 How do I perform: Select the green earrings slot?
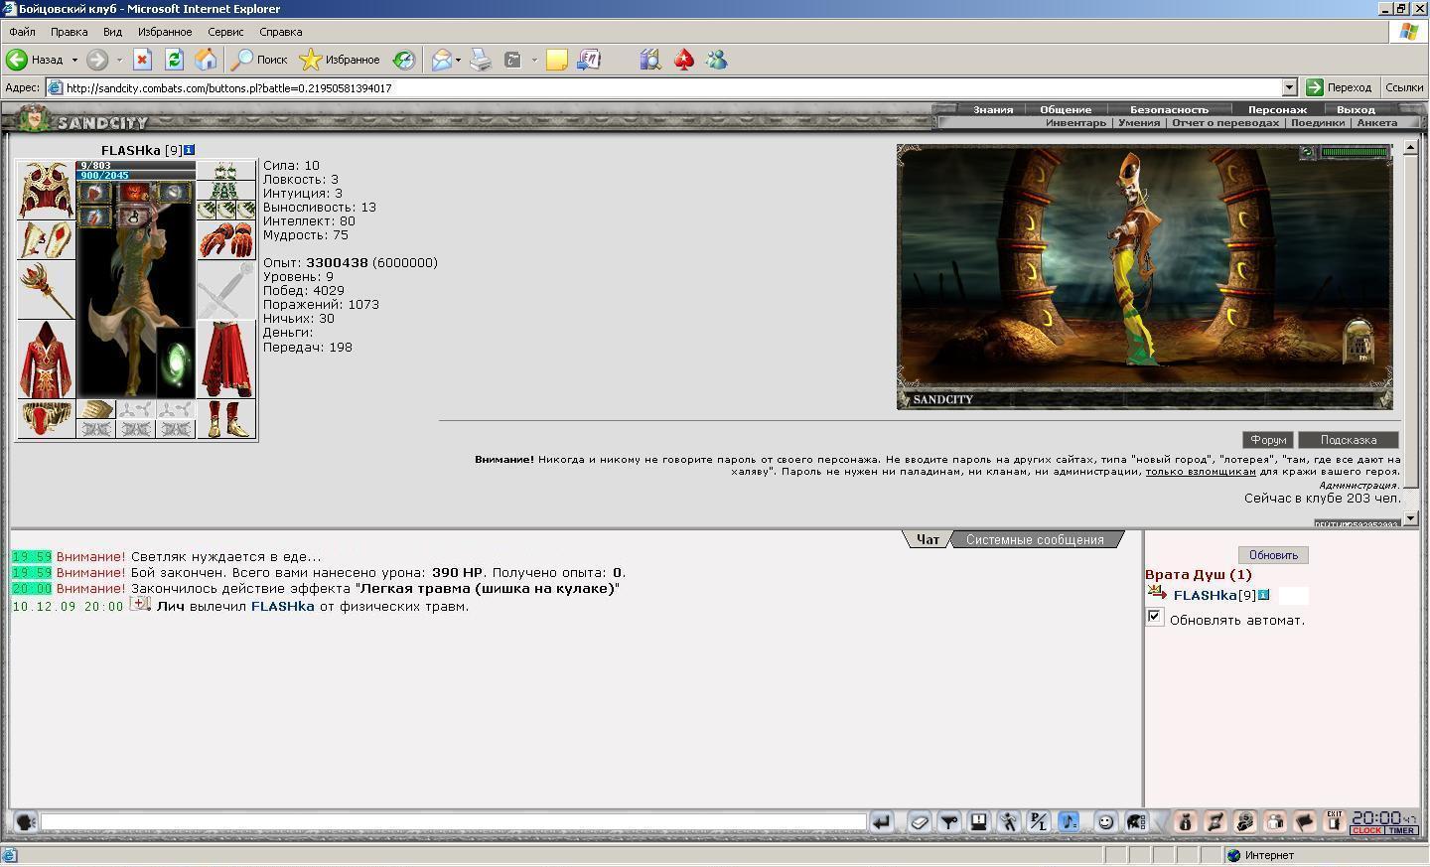225,170
